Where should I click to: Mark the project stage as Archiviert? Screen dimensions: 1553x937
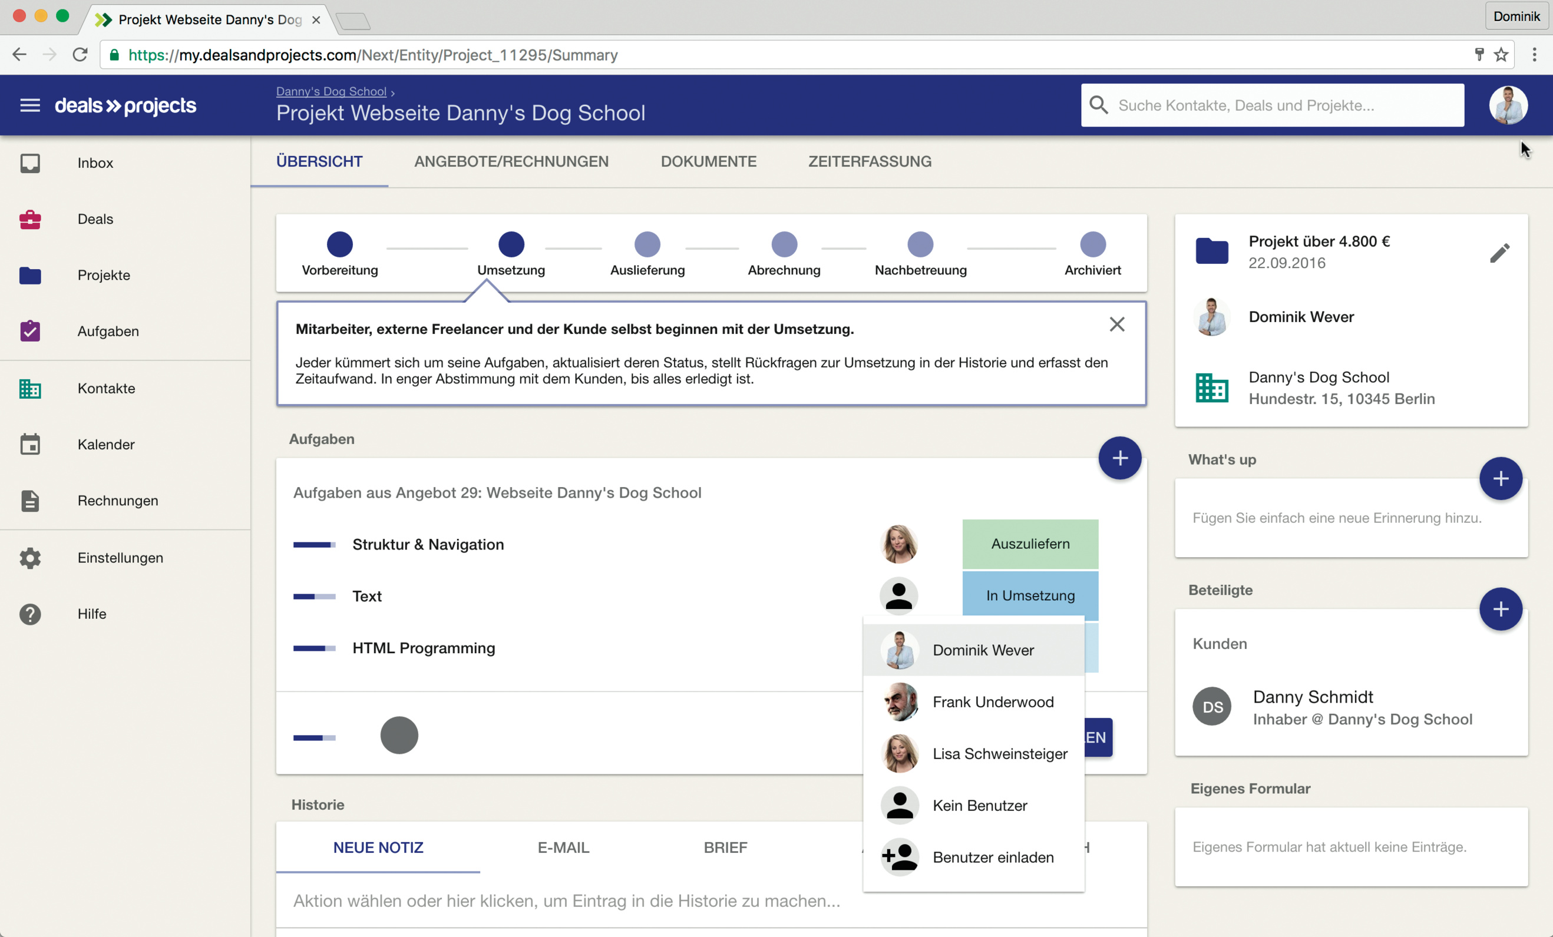(x=1092, y=245)
